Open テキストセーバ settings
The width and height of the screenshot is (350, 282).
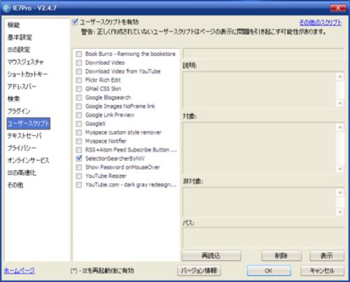click(24, 136)
